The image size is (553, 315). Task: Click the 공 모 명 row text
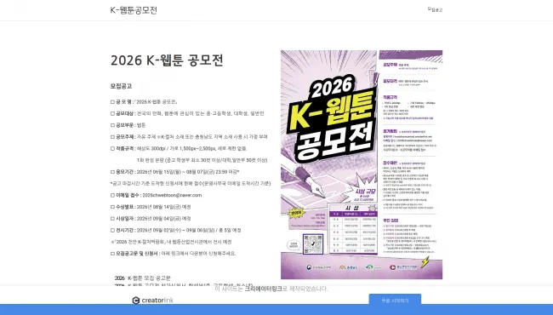[144, 102]
